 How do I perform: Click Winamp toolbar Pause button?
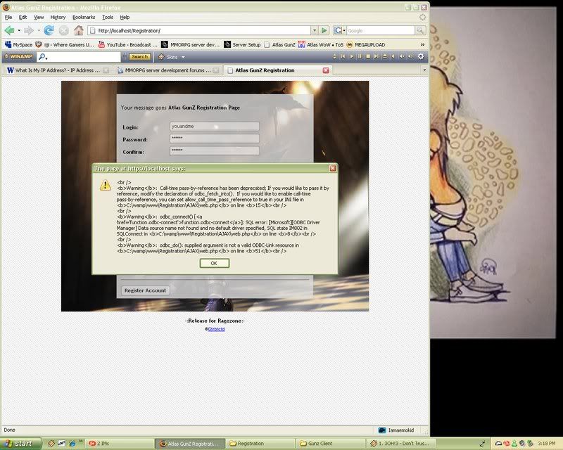360,57
